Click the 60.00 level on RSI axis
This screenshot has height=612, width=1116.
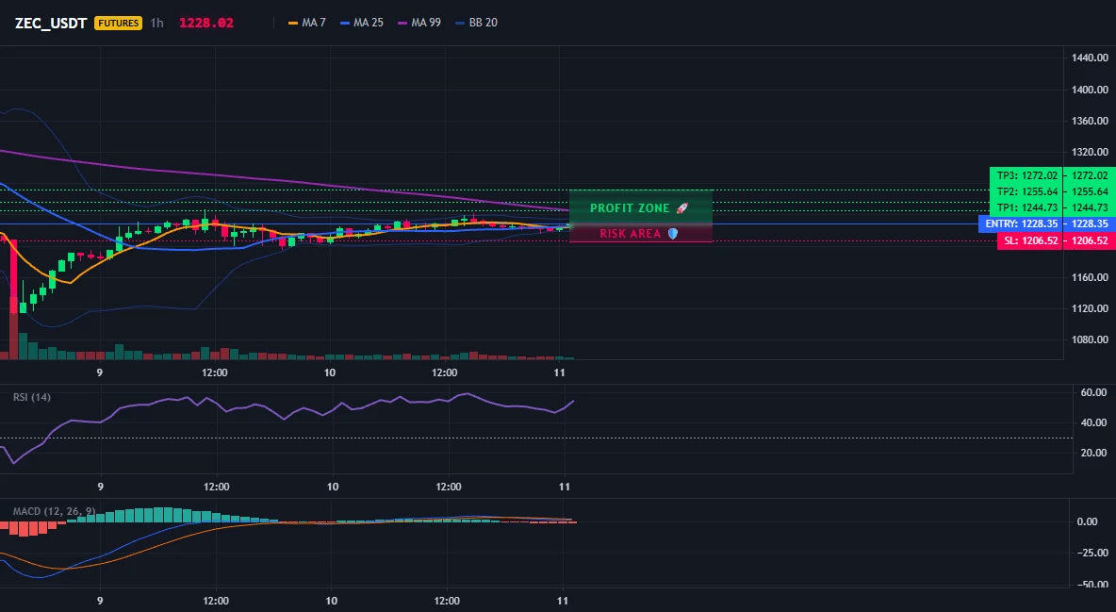pyautogui.click(x=1094, y=392)
